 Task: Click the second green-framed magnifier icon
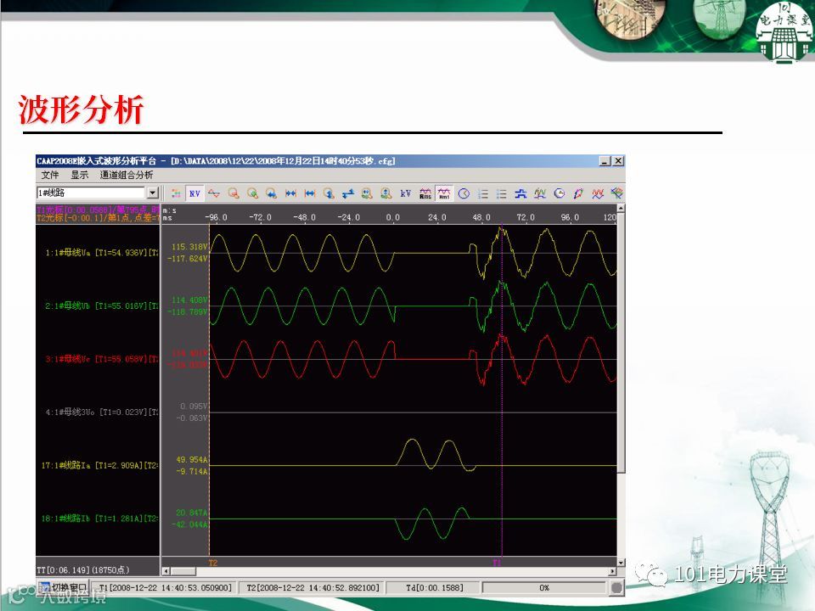[x=386, y=193]
